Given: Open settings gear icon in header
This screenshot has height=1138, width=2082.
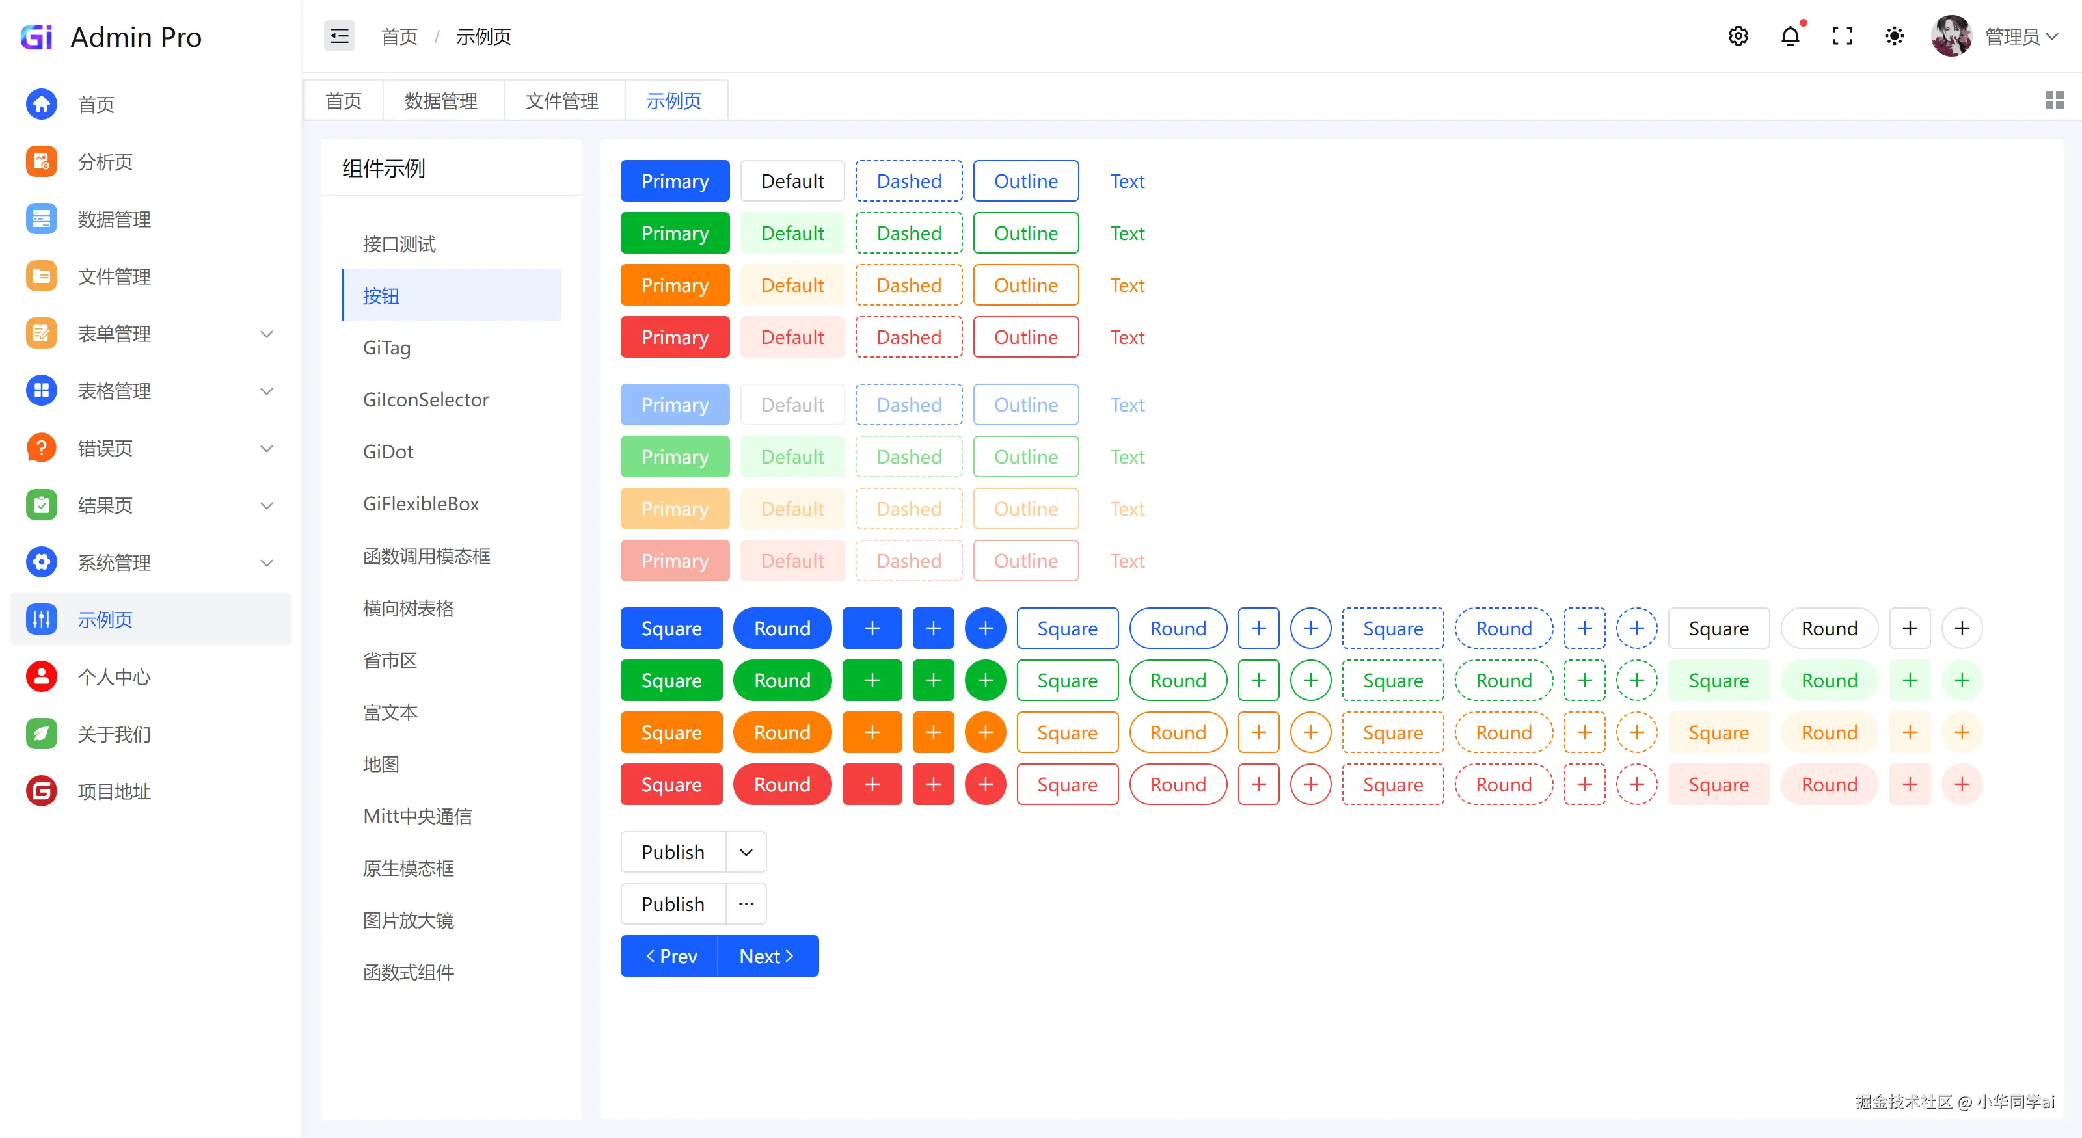Looking at the screenshot, I should coord(1738,36).
